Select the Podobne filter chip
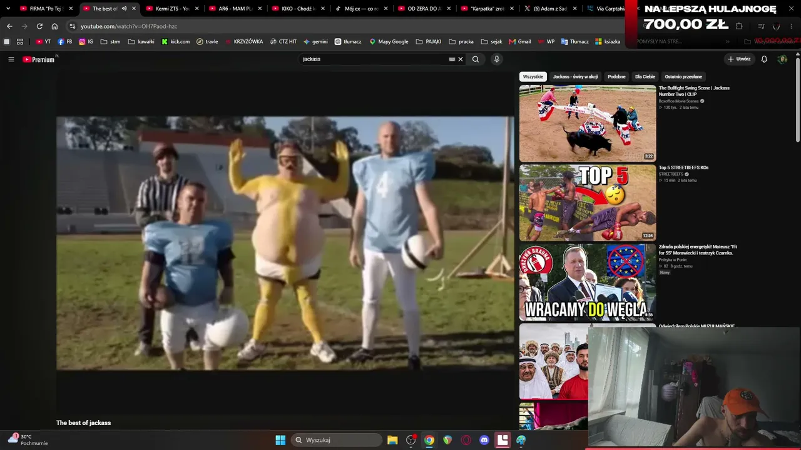Screen dimensions: 801x450 [x=616, y=77]
